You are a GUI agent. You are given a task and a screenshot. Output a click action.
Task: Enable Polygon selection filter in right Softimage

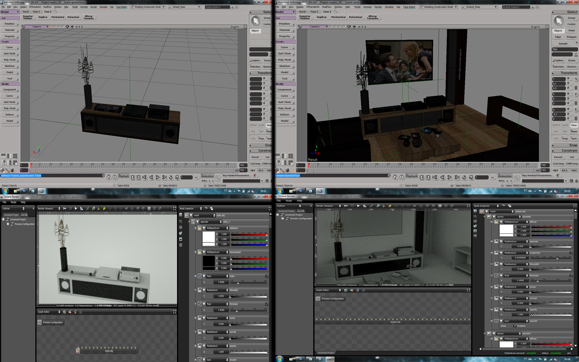(x=571, y=37)
